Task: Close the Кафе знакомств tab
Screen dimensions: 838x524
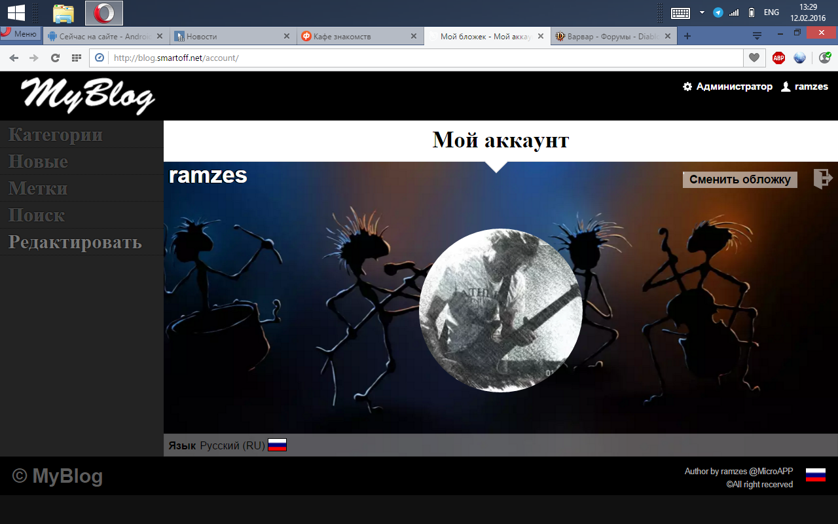Action: click(414, 36)
